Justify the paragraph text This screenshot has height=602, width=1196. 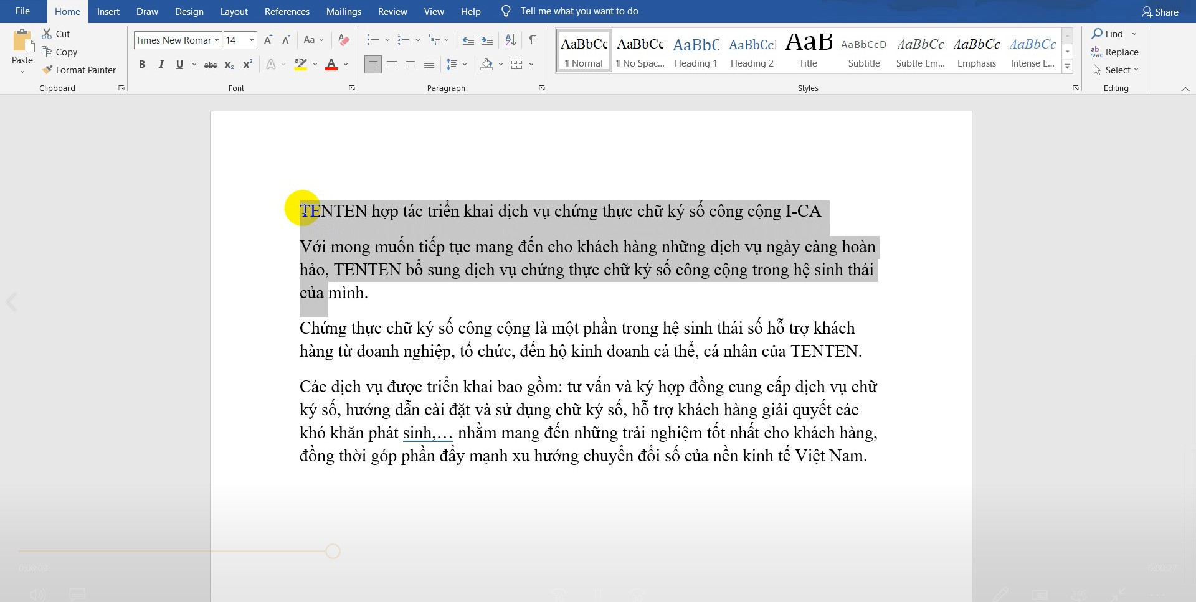[x=429, y=64]
